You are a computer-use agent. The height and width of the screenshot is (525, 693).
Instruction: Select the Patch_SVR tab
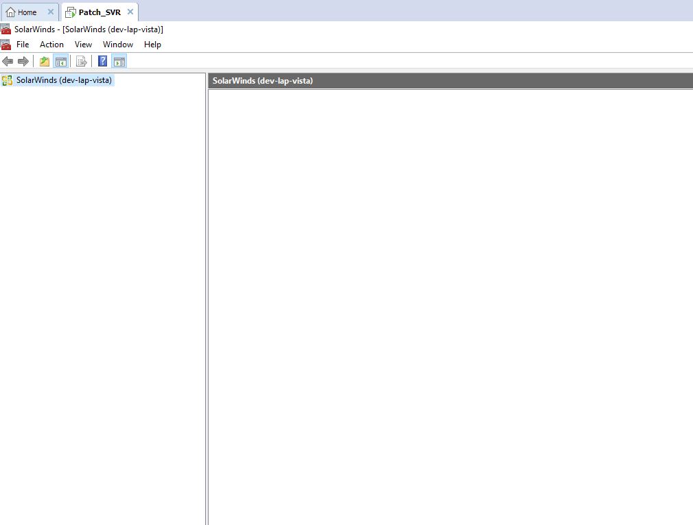click(99, 12)
